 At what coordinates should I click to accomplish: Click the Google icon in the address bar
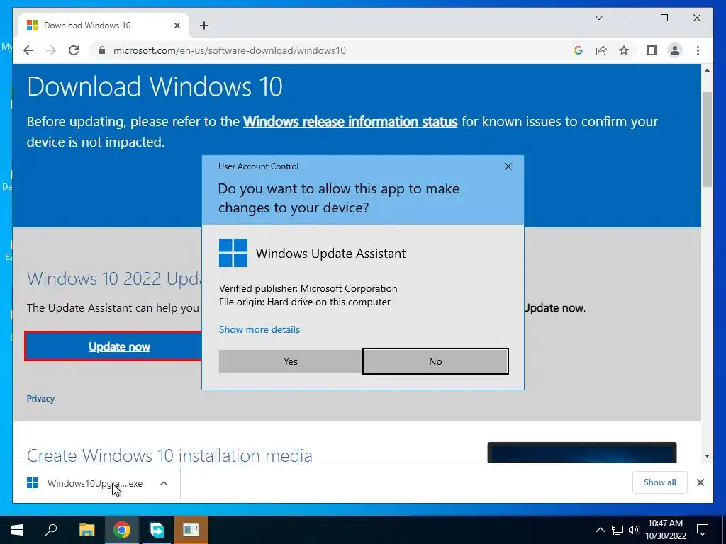coord(579,50)
